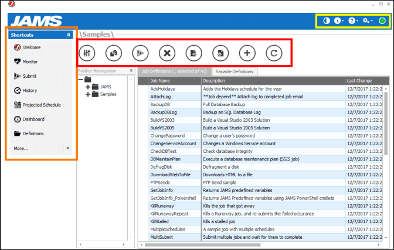394x250 pixels.
Task: Click the job list horizontal scrollbar
Action: 202,245
